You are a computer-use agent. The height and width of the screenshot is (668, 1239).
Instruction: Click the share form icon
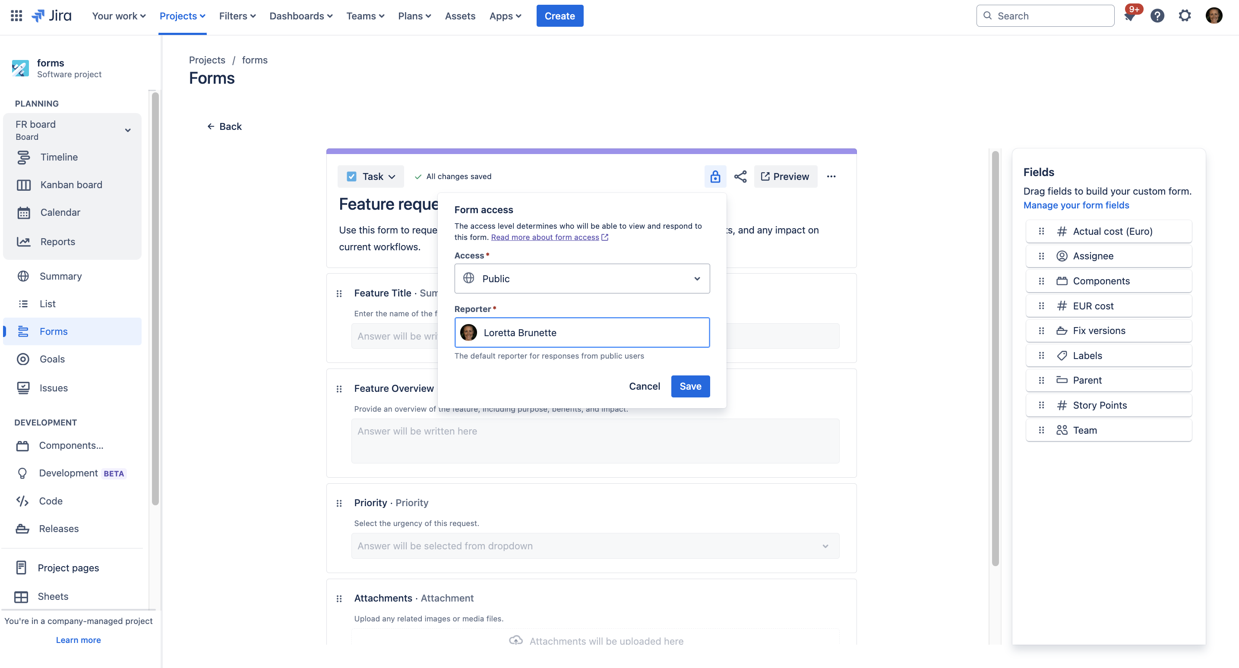[x=740, y=176]
